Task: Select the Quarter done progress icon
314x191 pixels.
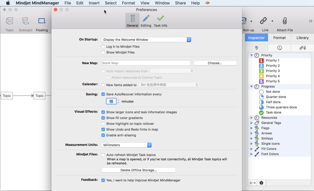Action: click(x=261, y=97)
